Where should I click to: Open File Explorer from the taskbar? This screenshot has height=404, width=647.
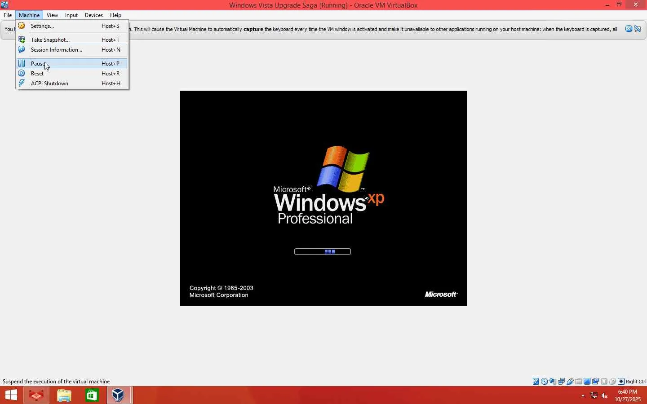tap(64, 395)
